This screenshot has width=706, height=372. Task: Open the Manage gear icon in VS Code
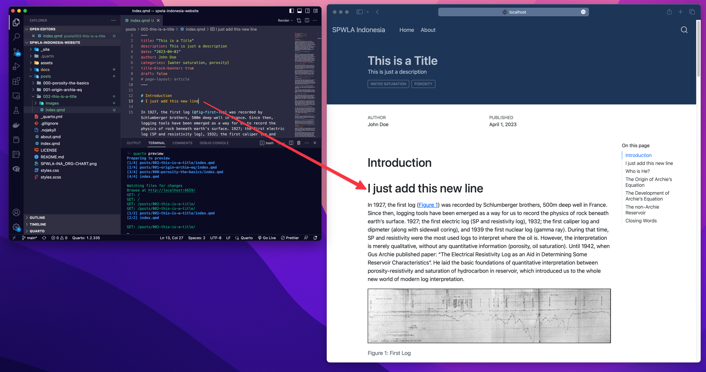16,227
